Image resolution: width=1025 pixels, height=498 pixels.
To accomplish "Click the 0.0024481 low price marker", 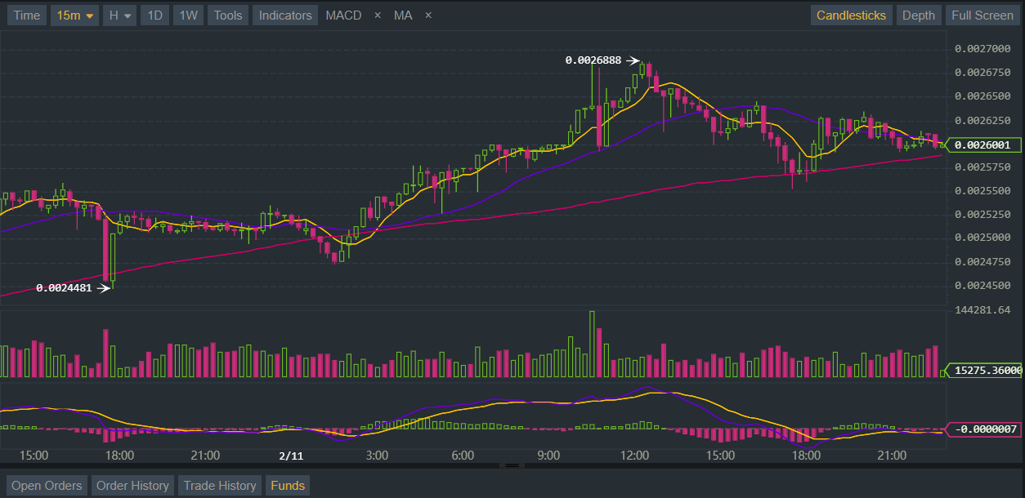I will pos(64,287).
